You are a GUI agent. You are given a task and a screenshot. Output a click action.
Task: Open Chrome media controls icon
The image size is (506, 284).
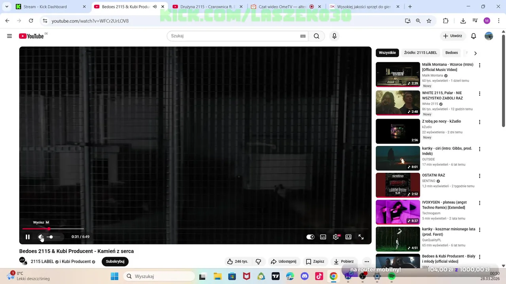475,21
